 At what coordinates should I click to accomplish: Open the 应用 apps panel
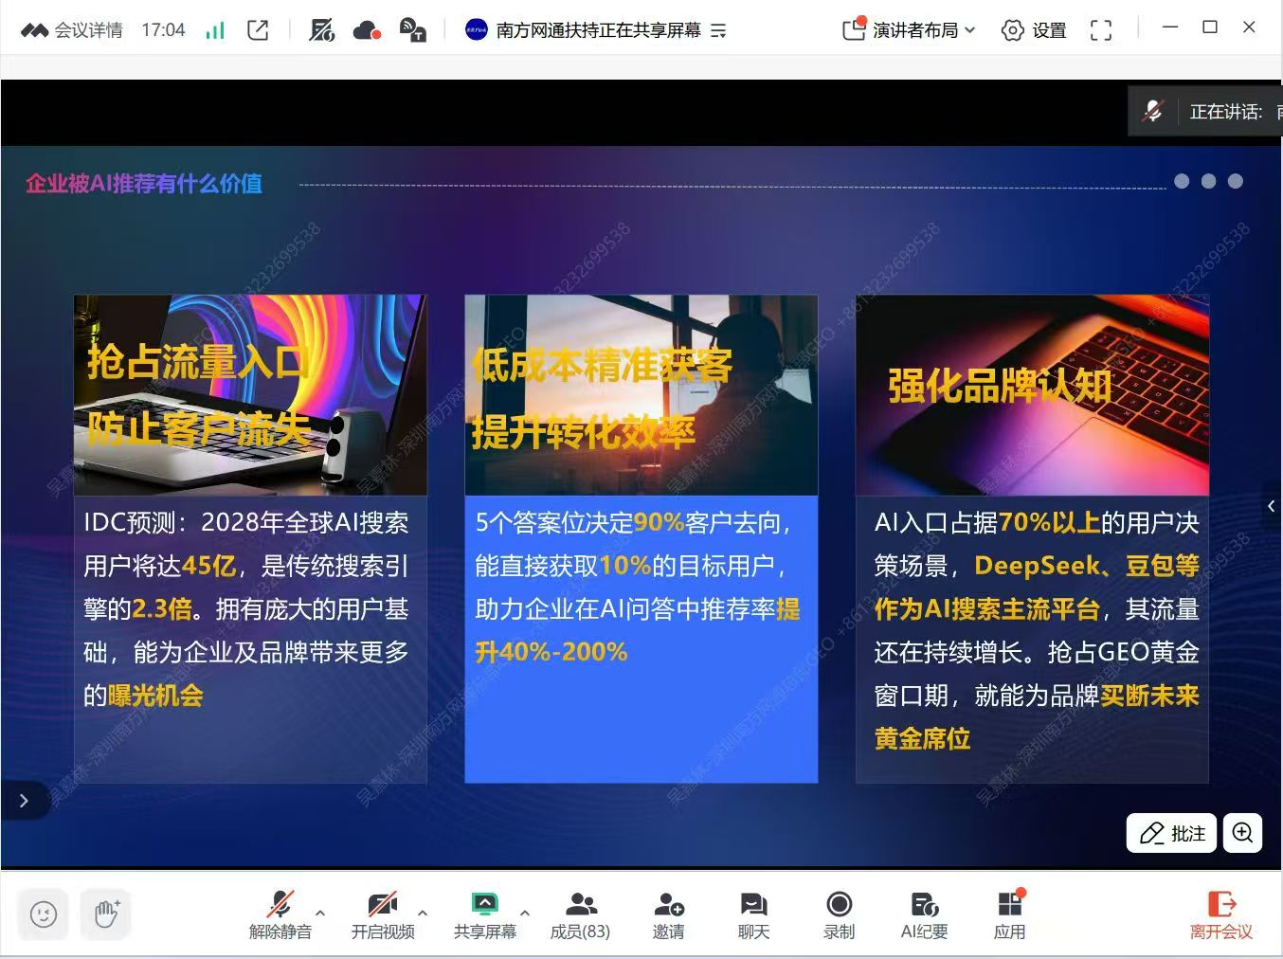[x=1009, y=914]
